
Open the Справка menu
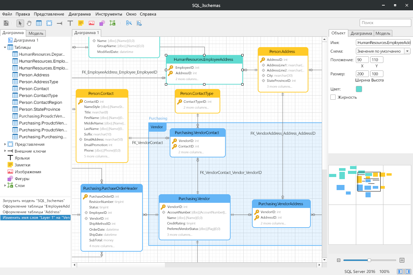tap(148, 14)
